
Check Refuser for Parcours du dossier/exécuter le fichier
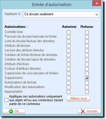[x=87, y=37]
